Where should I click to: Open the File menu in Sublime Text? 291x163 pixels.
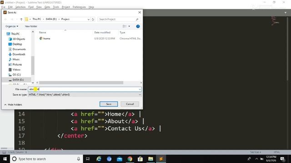[x=3, y=7]
